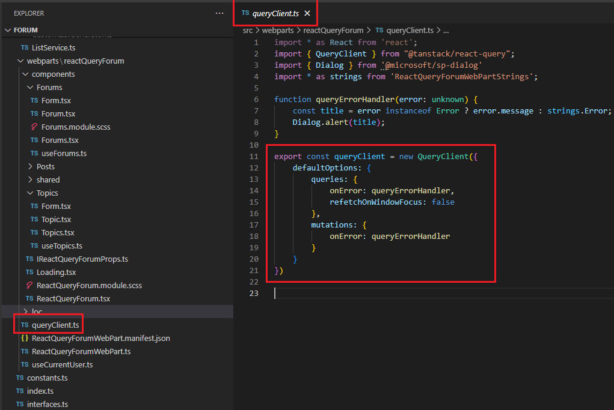The width and height of the screenshot is (614, 410).
Task: Collapse the FORUM root folder
Action: (8, 30)
